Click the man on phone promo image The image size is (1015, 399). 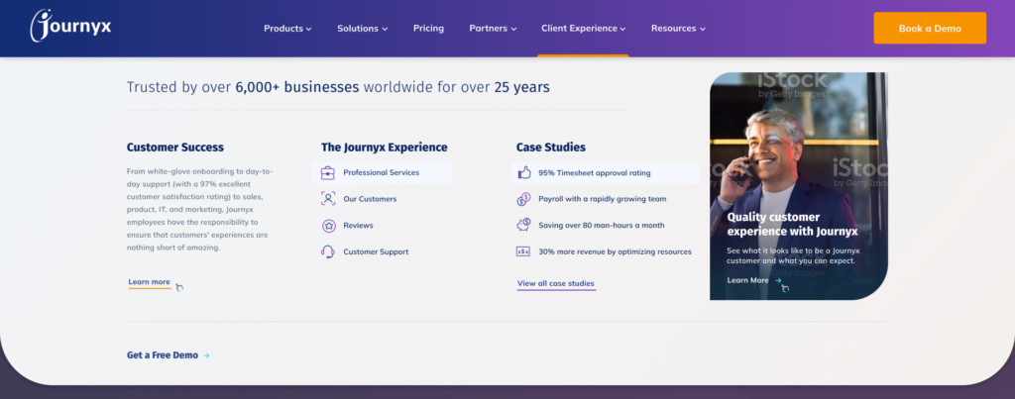click(x=798, y=149)
